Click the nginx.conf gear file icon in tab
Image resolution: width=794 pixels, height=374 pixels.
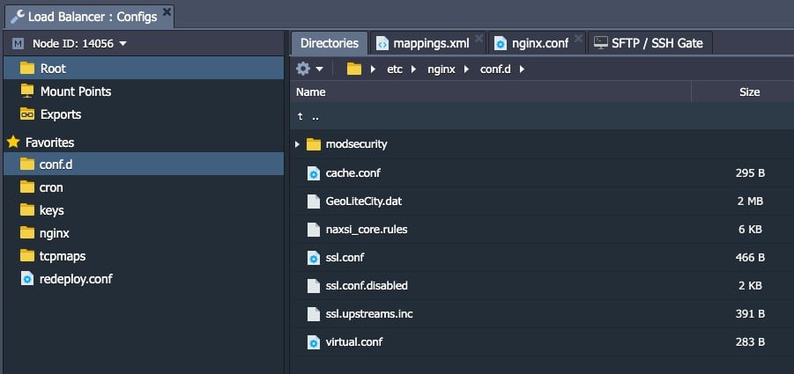(x=501, y=44)
